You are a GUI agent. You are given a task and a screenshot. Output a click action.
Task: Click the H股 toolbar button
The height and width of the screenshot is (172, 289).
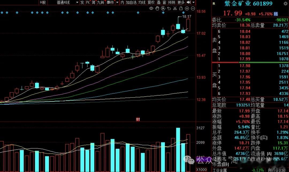click(x=43, y=2)
